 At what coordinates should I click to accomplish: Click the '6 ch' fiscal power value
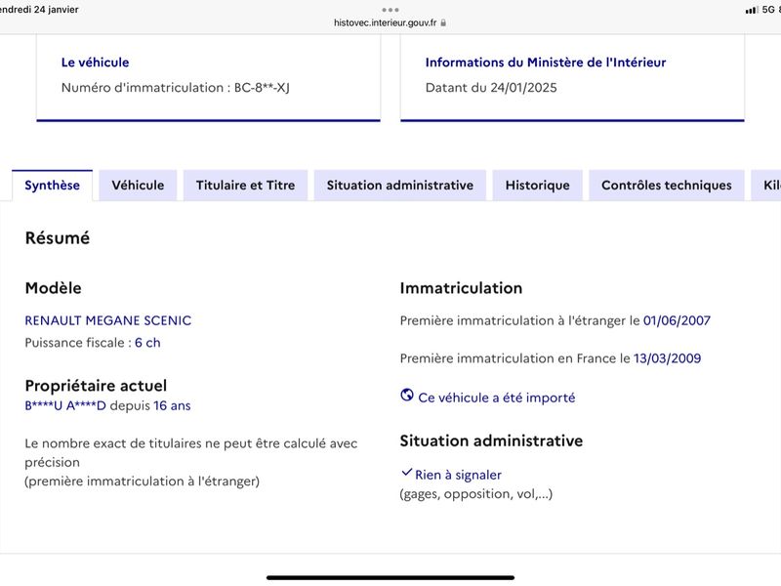pyautogui.click(x=147, y=343)
